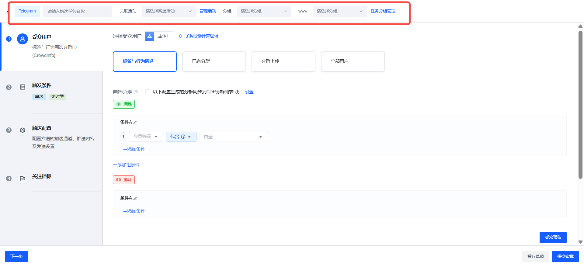Viewport: 584px width, 267px height.
Task: Click the 受众预估 button
Action: (553, 238)
